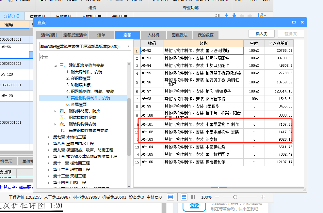
Task: Select 4. 钢网架制作、拼装、安装
Action: [x=90, y=92]
